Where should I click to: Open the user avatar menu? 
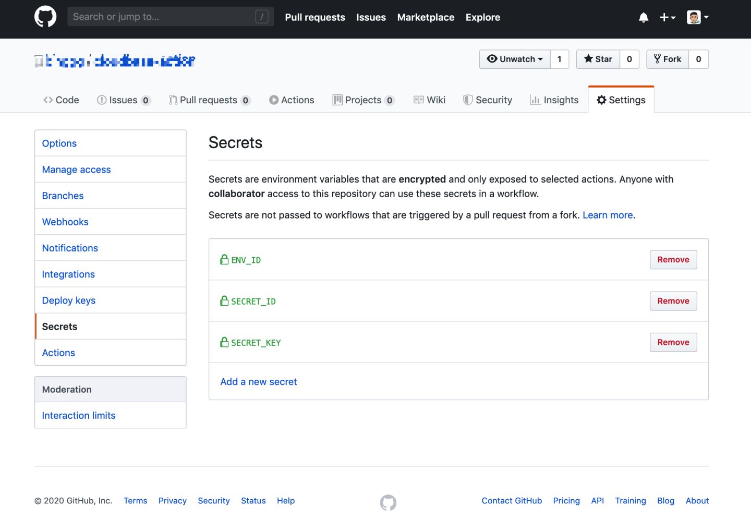tap(697, 17)
